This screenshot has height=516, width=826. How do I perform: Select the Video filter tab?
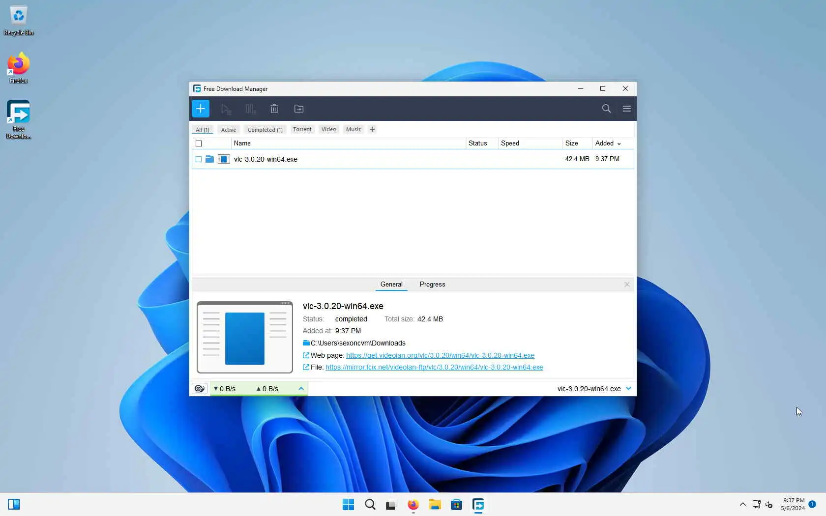point(329,129)
